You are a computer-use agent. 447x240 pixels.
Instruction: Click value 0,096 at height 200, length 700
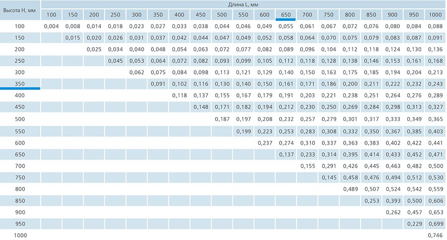click(x=307, y=49)
